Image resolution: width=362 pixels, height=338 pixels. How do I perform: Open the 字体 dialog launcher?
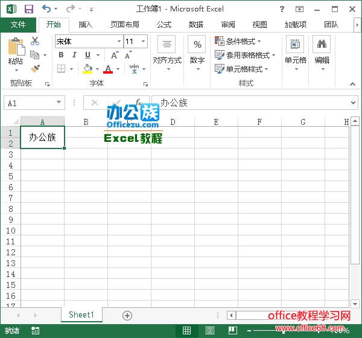point(145,84)
